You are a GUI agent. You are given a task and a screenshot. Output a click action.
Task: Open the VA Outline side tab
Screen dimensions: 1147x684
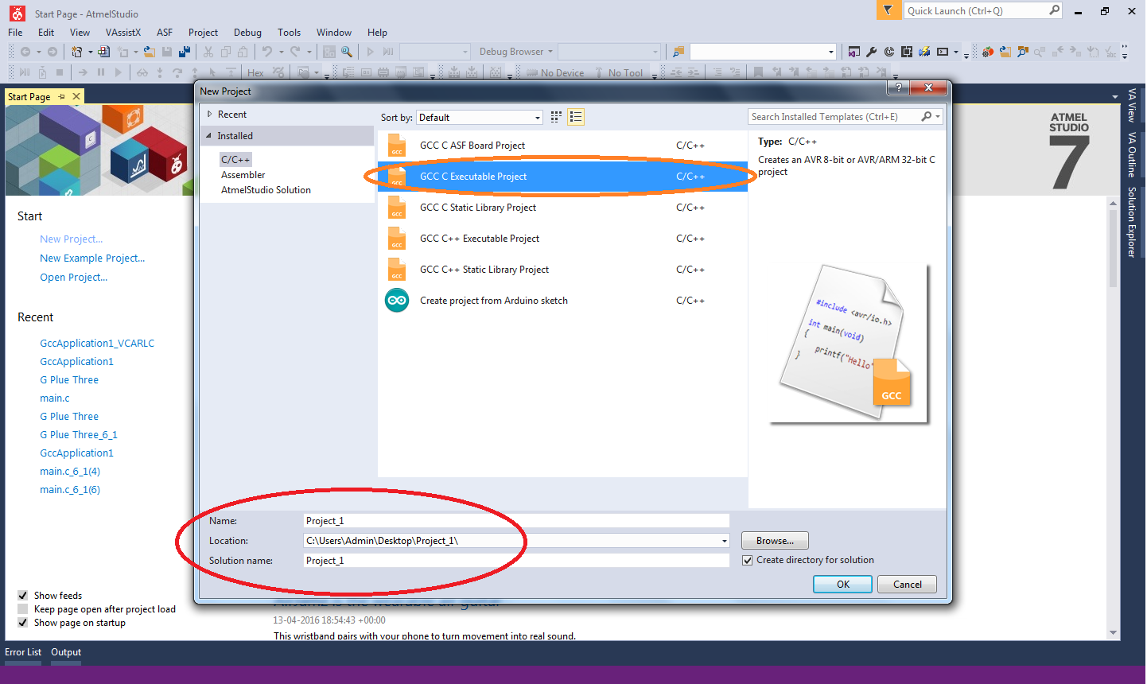[1131, 154]
